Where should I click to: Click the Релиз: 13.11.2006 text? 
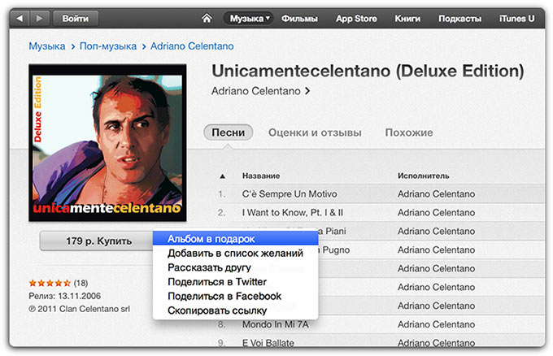tap(65, 296)
